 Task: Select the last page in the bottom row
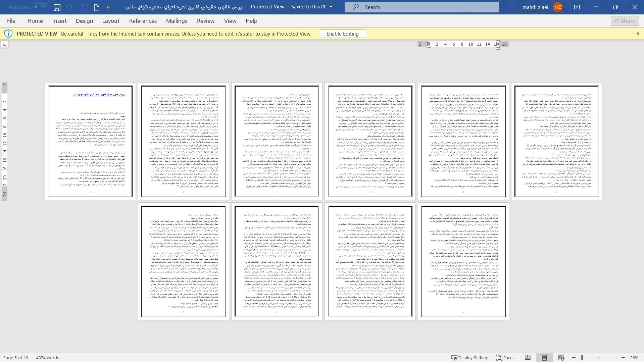[463, 261]
